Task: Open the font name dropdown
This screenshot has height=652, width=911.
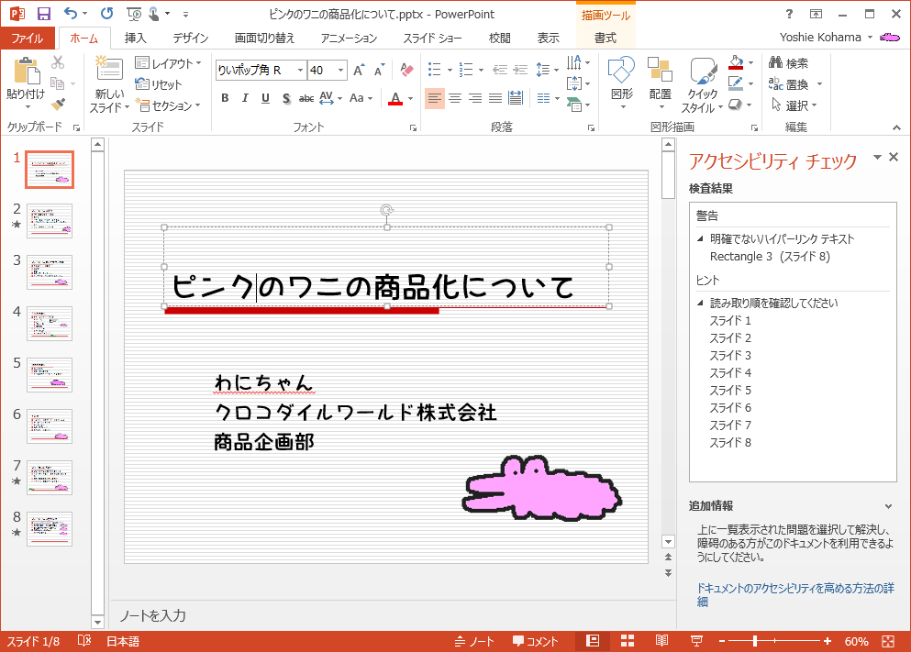Action: (300, 71)
